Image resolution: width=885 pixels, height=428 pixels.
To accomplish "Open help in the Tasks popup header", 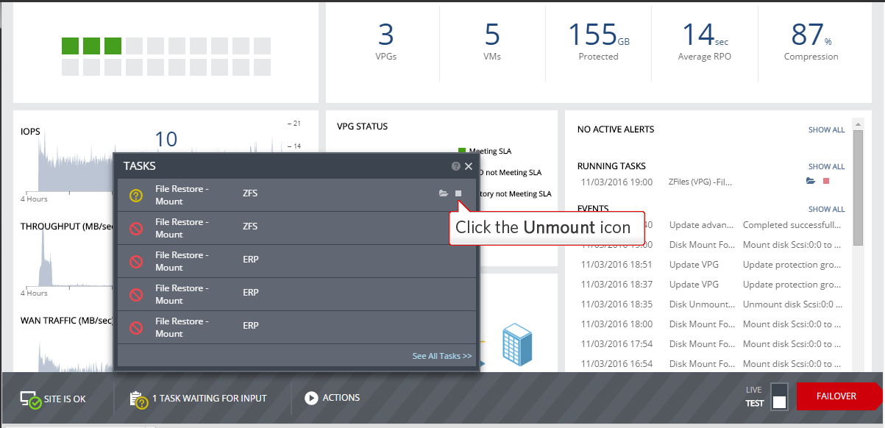I will (456, 167).
